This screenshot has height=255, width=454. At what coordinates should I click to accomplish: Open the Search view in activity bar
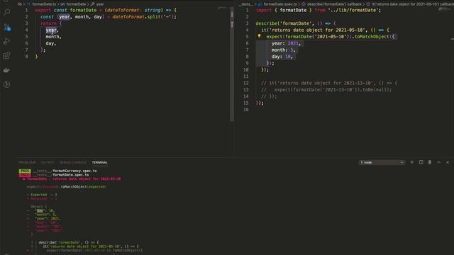pos(6,12)
